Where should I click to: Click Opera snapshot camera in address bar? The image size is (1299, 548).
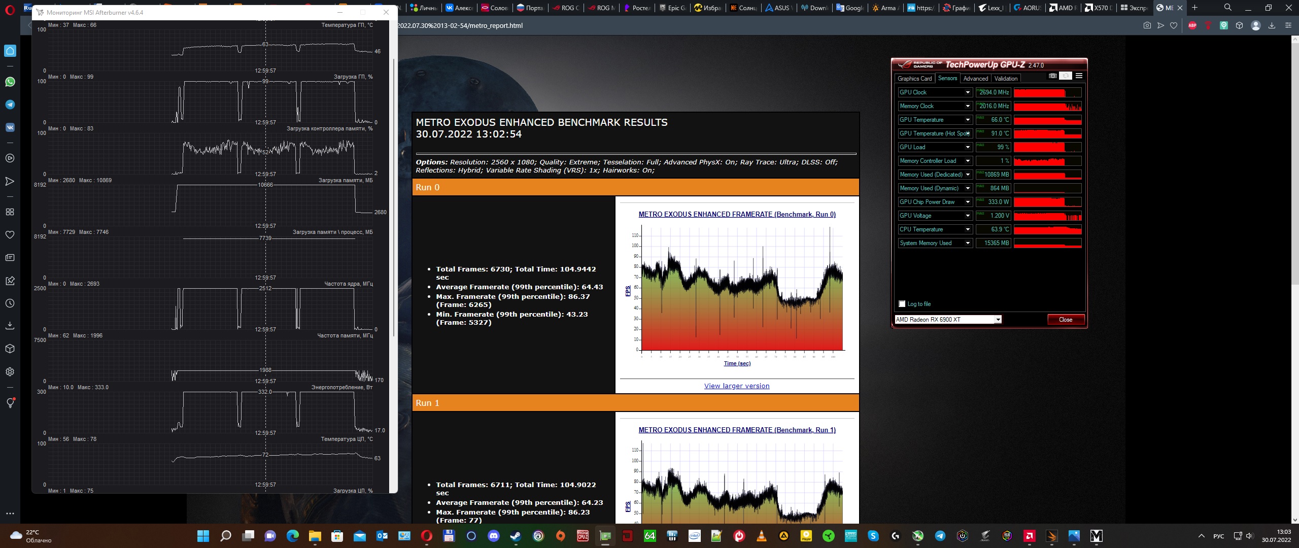pos(1147,25)
